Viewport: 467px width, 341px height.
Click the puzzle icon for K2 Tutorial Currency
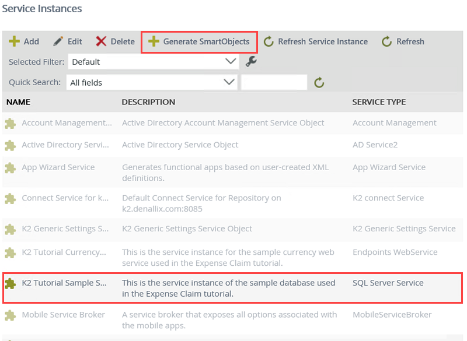point(11,253)
